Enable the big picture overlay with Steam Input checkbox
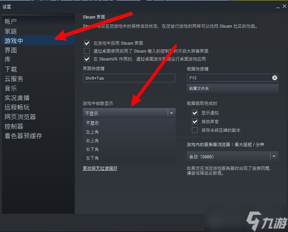 pos(87,51)
